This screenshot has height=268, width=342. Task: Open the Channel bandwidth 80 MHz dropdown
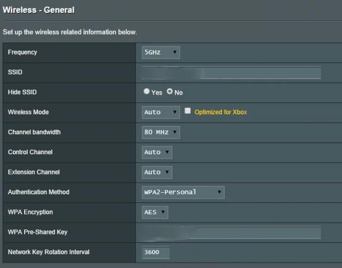160,132
